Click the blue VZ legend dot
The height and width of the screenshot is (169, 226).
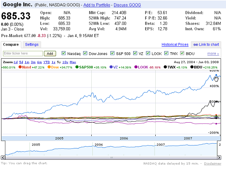(x=111, y=67)
